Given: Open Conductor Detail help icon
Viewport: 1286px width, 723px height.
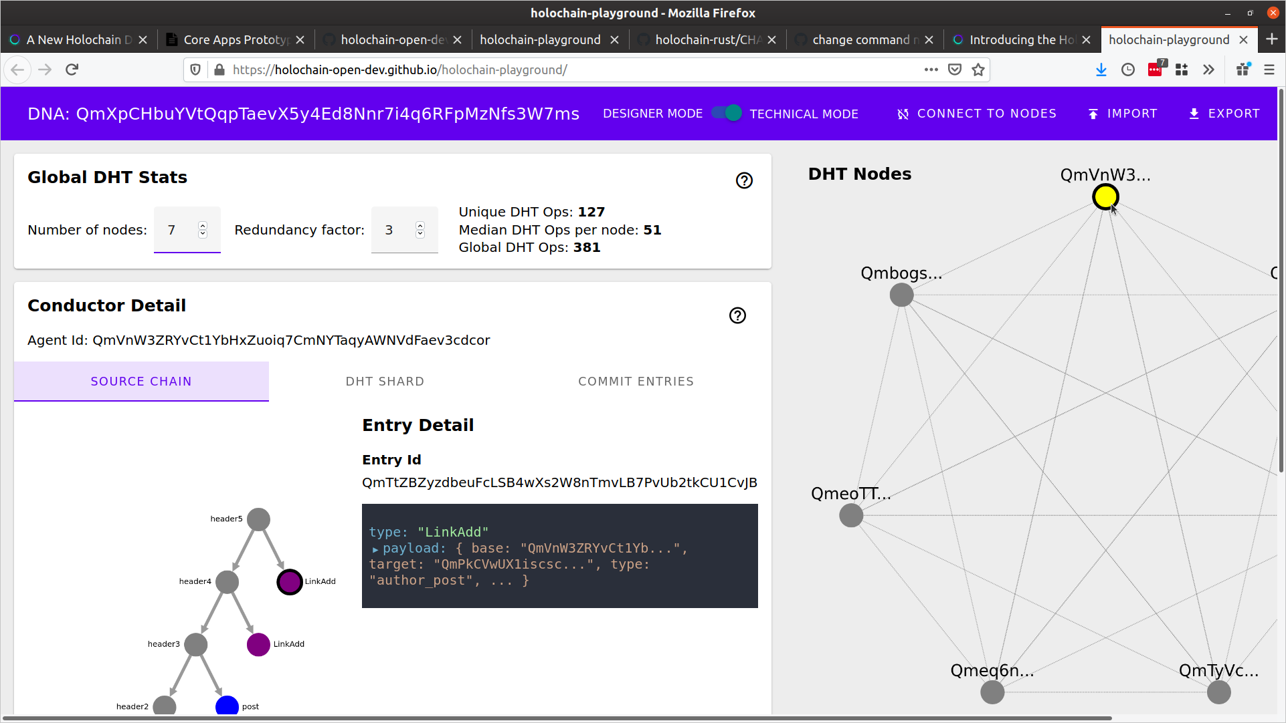Looking at the screenshot, I should click(x=737, y=315).
